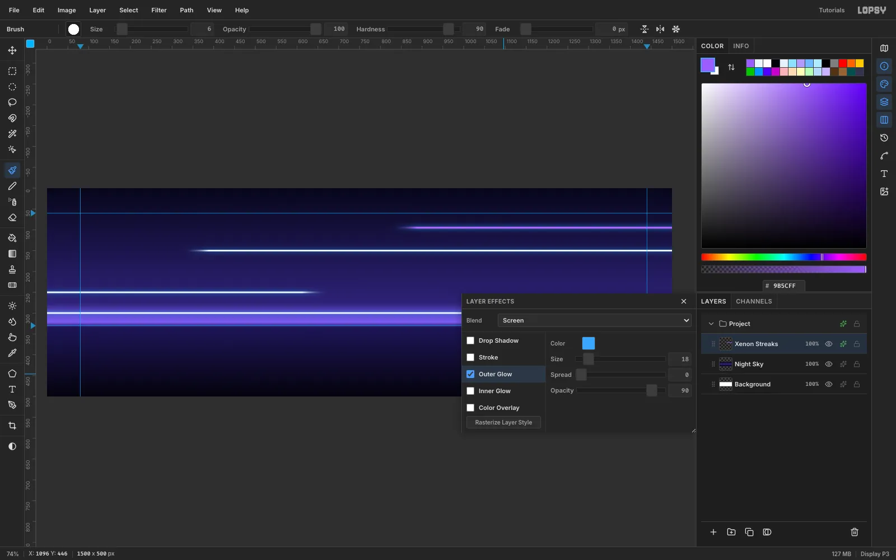The width and height of the screenshot is (896, 560).
Task: Select the Dodge brightness tool
Action: point(12,306)
